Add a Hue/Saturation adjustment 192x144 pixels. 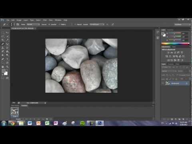167,56
